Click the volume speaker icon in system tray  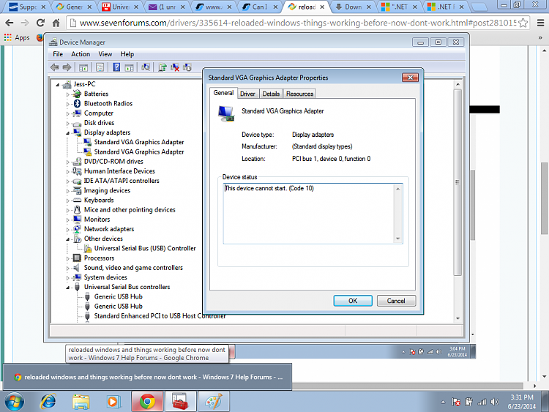(495, 402)
